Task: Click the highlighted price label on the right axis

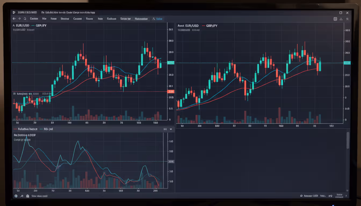Action: pyautogui.click(x=347, y=63)
